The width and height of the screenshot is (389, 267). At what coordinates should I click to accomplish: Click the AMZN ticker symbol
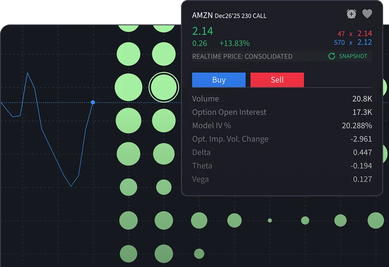[202, 16]
